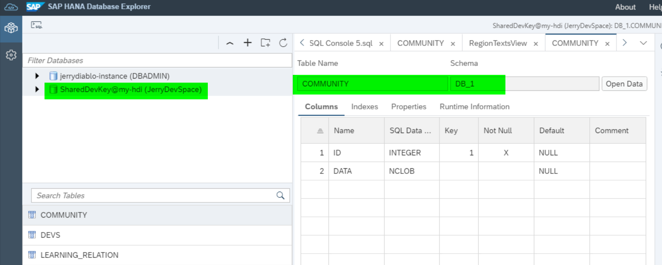
Task: Click the Key column header
Action: [x=459, y=130]
